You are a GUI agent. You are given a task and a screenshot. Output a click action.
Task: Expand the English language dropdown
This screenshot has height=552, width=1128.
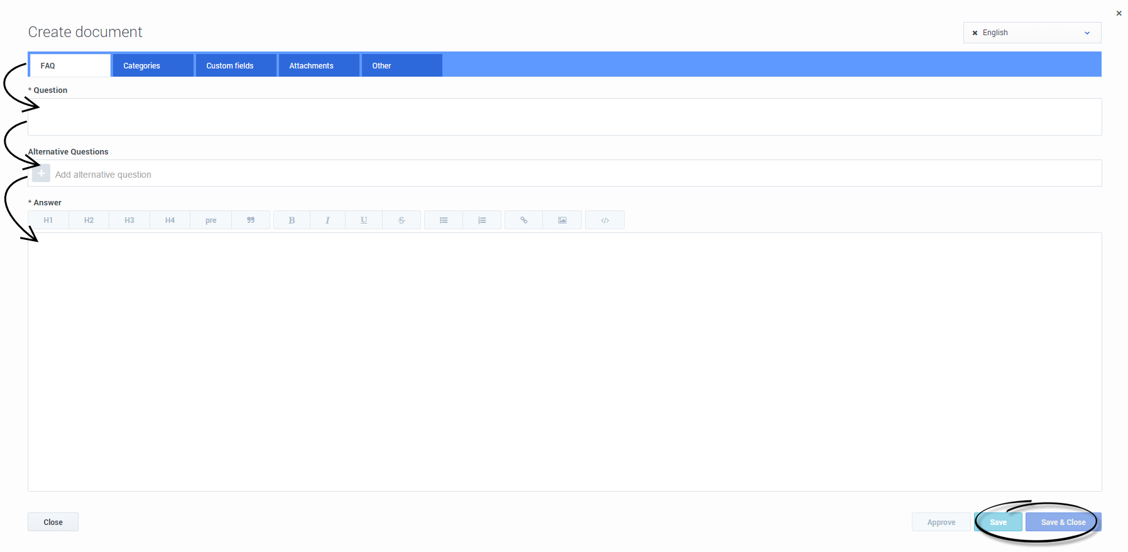coord(1087,33)
